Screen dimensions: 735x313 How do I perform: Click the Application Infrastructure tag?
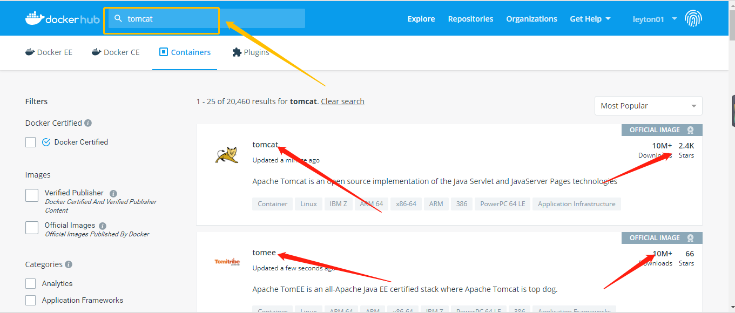pyautogui.click(x=577, y=204)
